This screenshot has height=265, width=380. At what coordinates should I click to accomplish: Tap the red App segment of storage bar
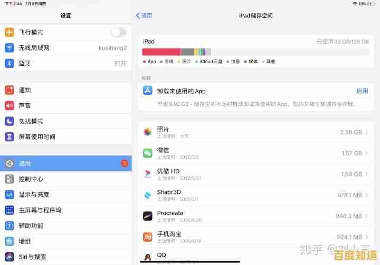click(x=161, y=52)
